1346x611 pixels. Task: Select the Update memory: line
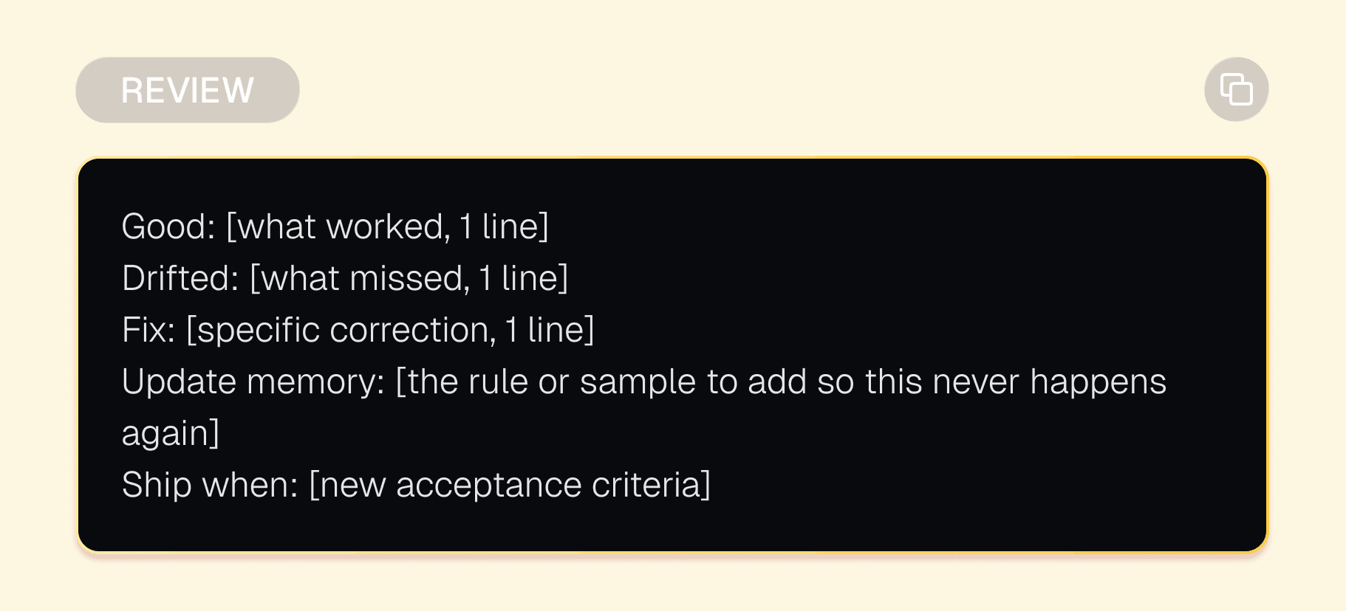[643, 381]
